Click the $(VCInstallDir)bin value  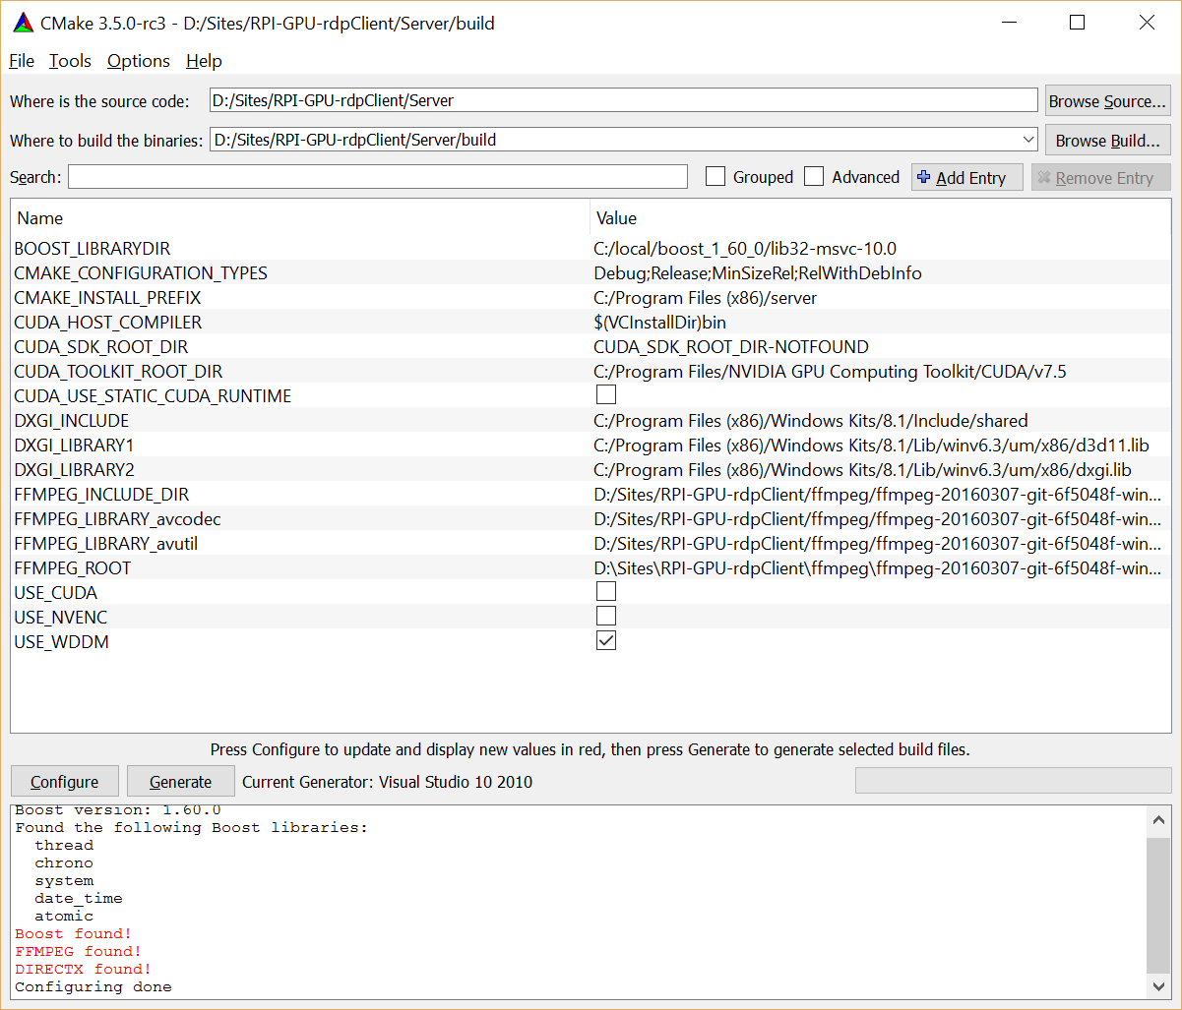(660, 323)
